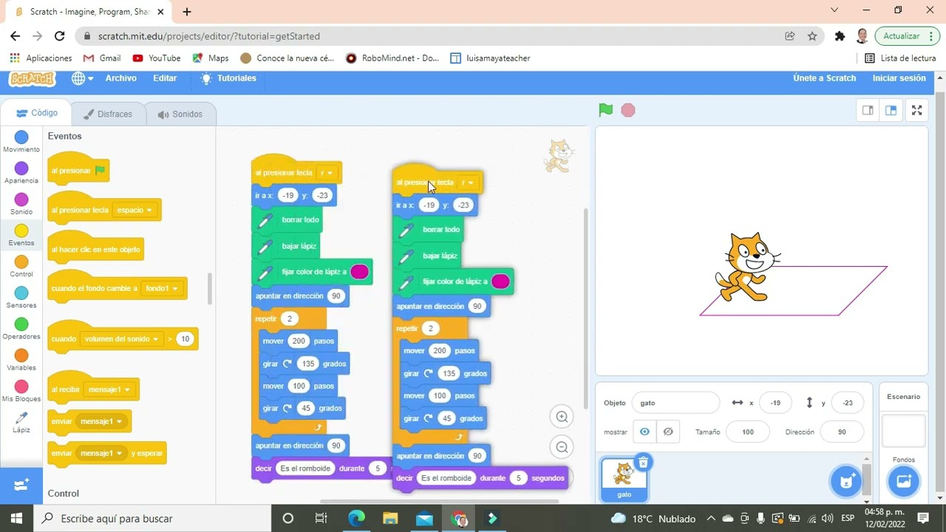The image size is (946, 532).
Task: Click Iniciar sesión link
Action: click(899, 78)
